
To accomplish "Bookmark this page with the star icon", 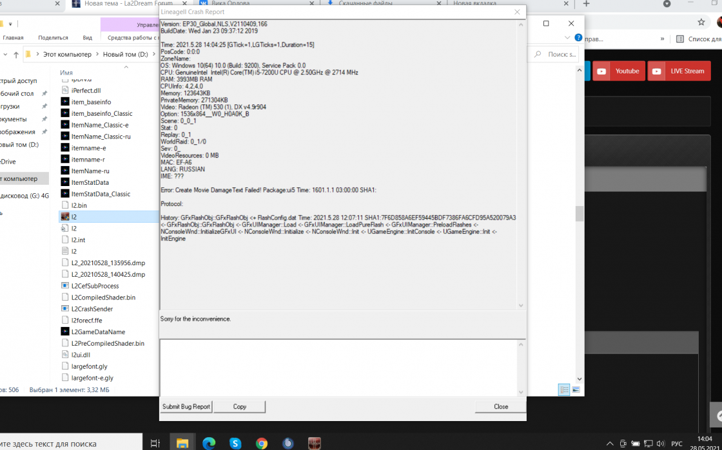I will tap(701, 22).
